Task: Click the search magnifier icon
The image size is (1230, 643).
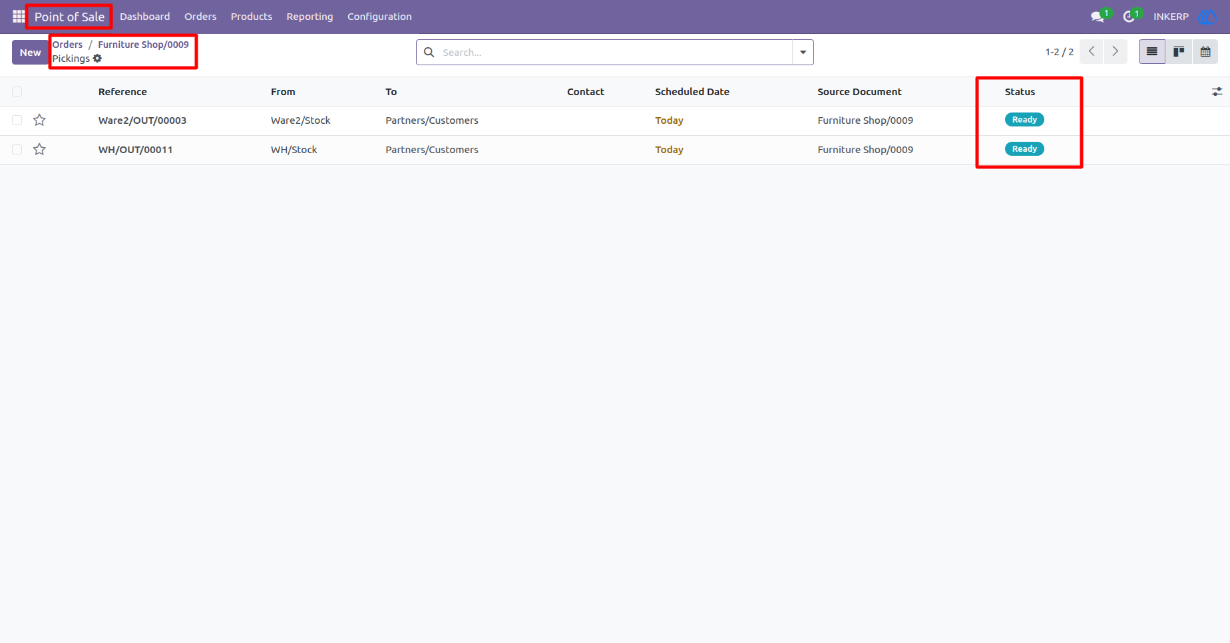Action: pos(429,52)
